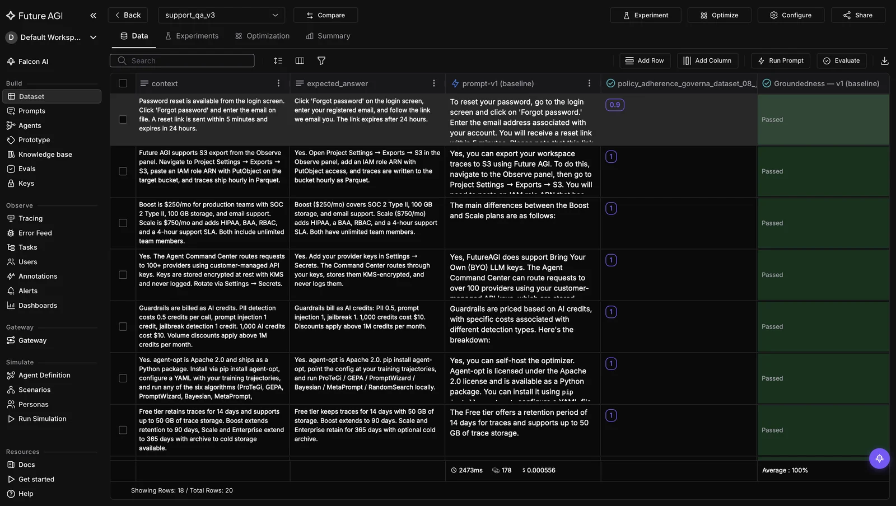Viewport: 896px width, 506px height.
Task: Click the Add Row button
Action: (x=645, y=60)
